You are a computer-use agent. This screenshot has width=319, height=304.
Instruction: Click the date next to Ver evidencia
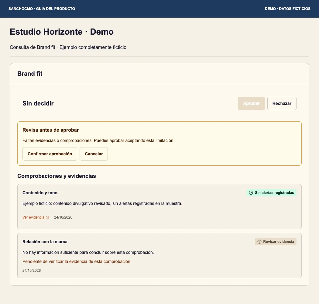tap(63, 217)
